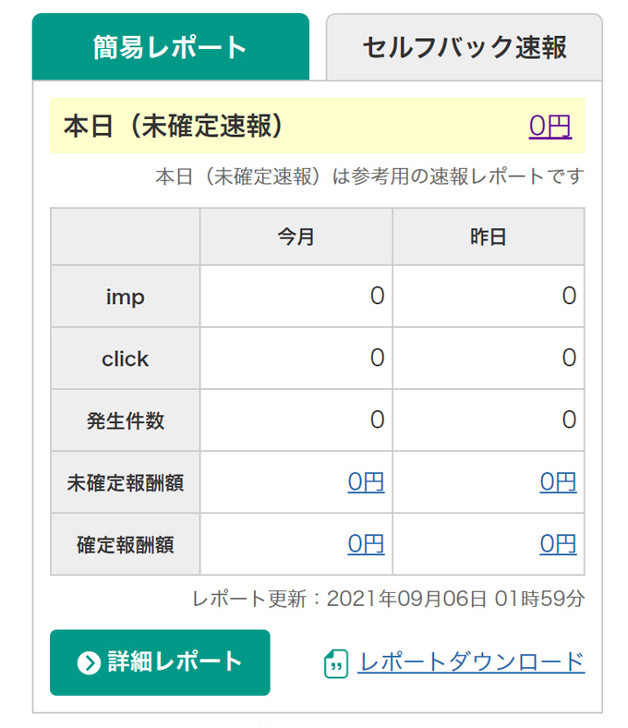Click the レポートダウンロード link
This screenshot has width=628, height=728.
click(x=471, y=662)
